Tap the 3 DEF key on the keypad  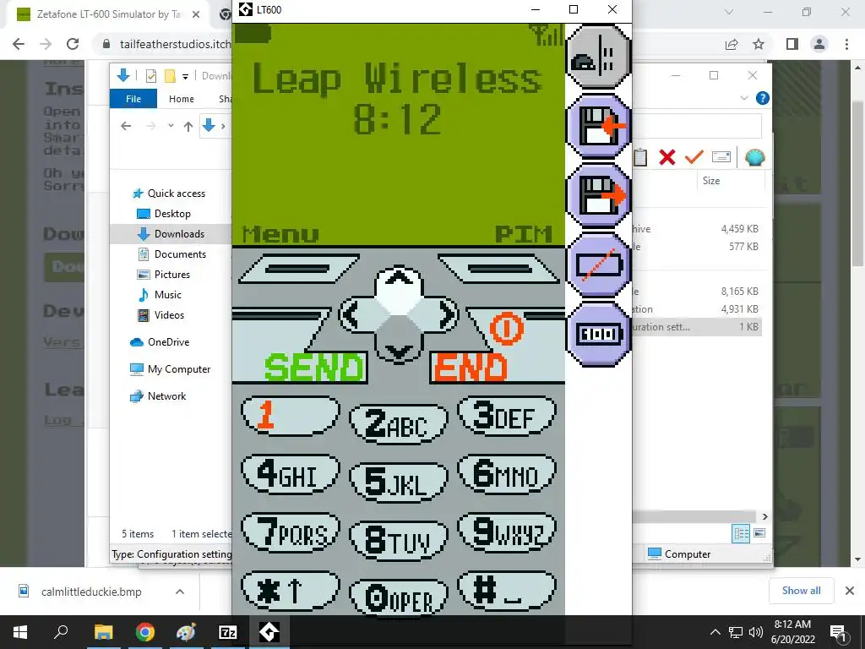507,416
